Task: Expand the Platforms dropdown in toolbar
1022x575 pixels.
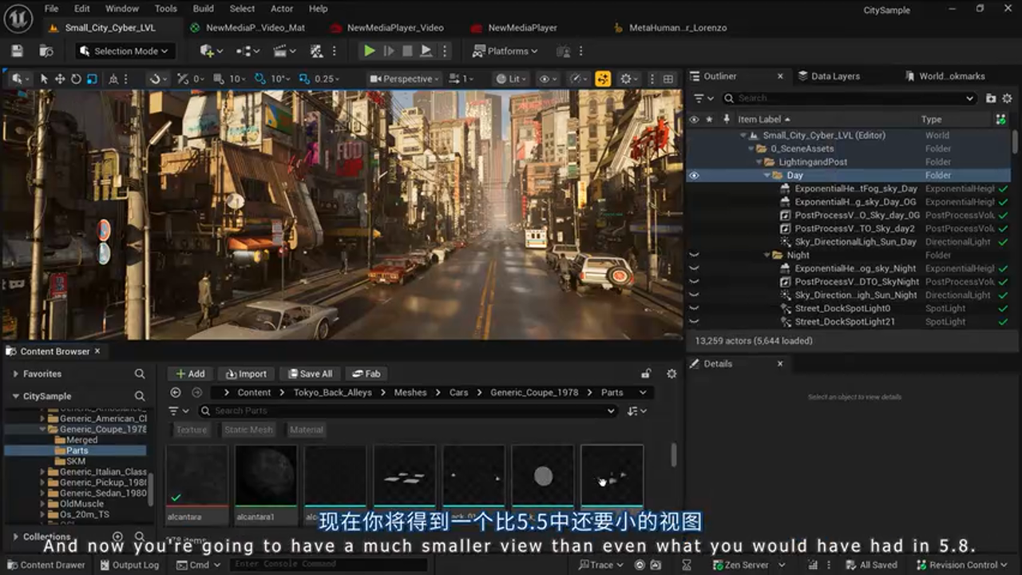Action: [x=505, y=50]
